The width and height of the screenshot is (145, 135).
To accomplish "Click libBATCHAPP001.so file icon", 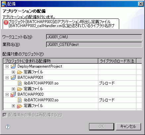I will coord(20,83).
